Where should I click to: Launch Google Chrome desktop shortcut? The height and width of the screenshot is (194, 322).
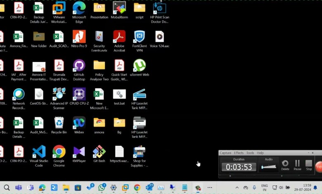coord(59,156)
